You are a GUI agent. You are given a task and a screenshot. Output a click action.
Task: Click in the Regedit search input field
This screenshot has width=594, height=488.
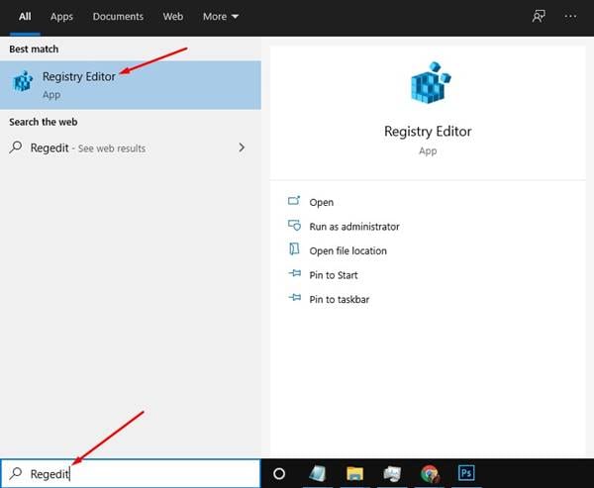(131, 473)
